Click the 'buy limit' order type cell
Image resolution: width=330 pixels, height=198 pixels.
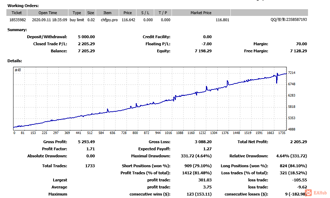[77, 20]
